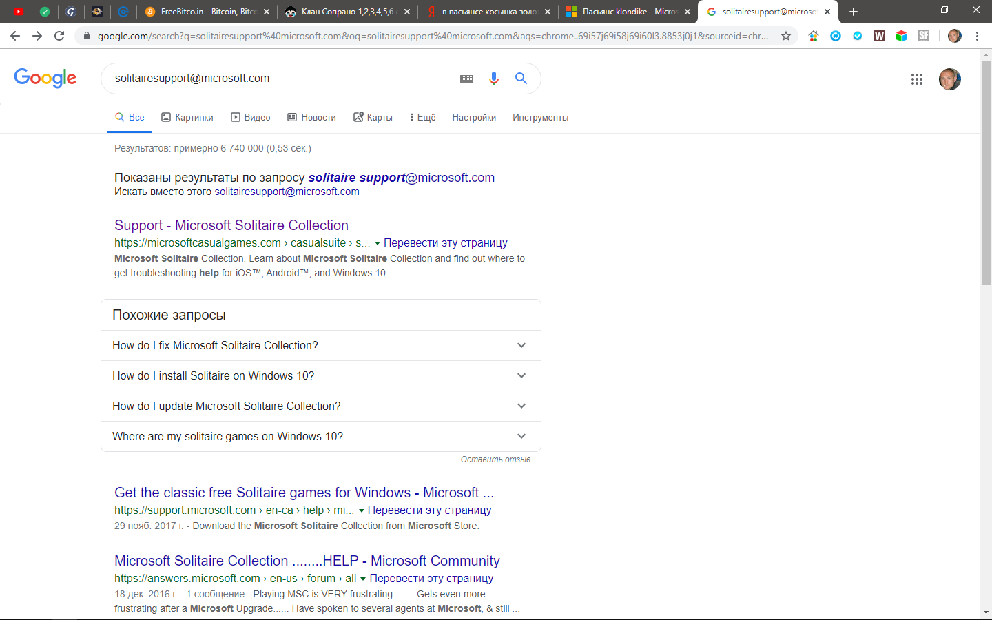Expand How do I update Microsoft Solitaire question
This screenshot has width=992, height=620.
pos(321,406)
